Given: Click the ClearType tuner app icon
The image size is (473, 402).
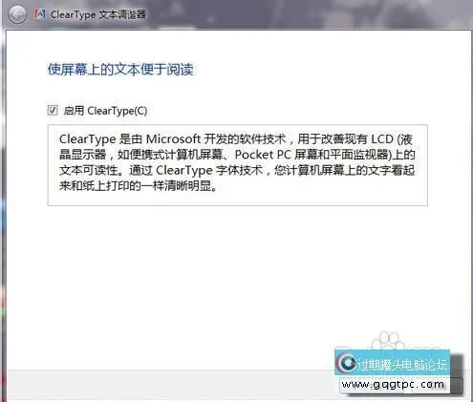Looking at the screenshot, I should [x=40, y=14].
